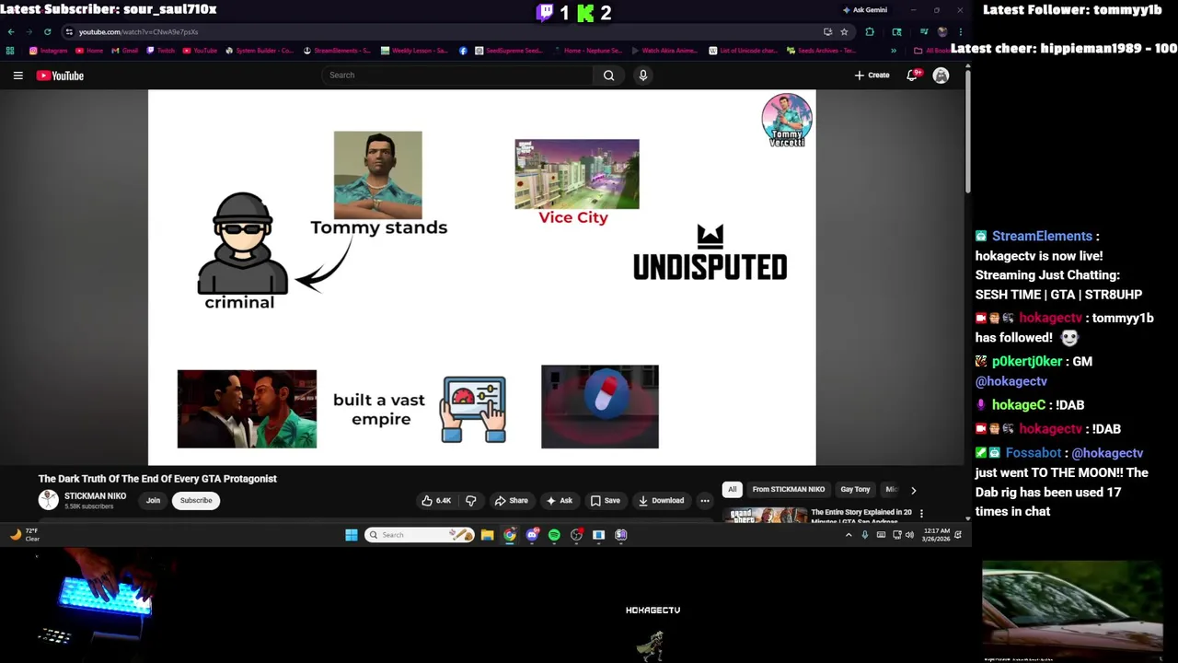This screenshot has height=663, width=1178.
Task: Start voice search with the microphone icon
Action: point(643,76)
